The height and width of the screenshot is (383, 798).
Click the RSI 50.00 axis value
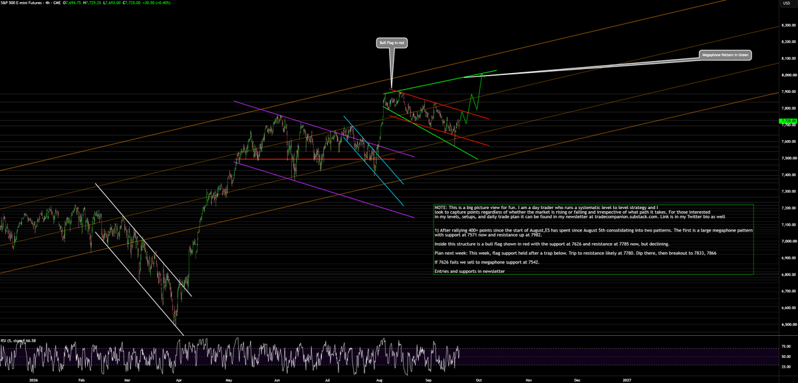pyautogui.click(x=787, y=356)
